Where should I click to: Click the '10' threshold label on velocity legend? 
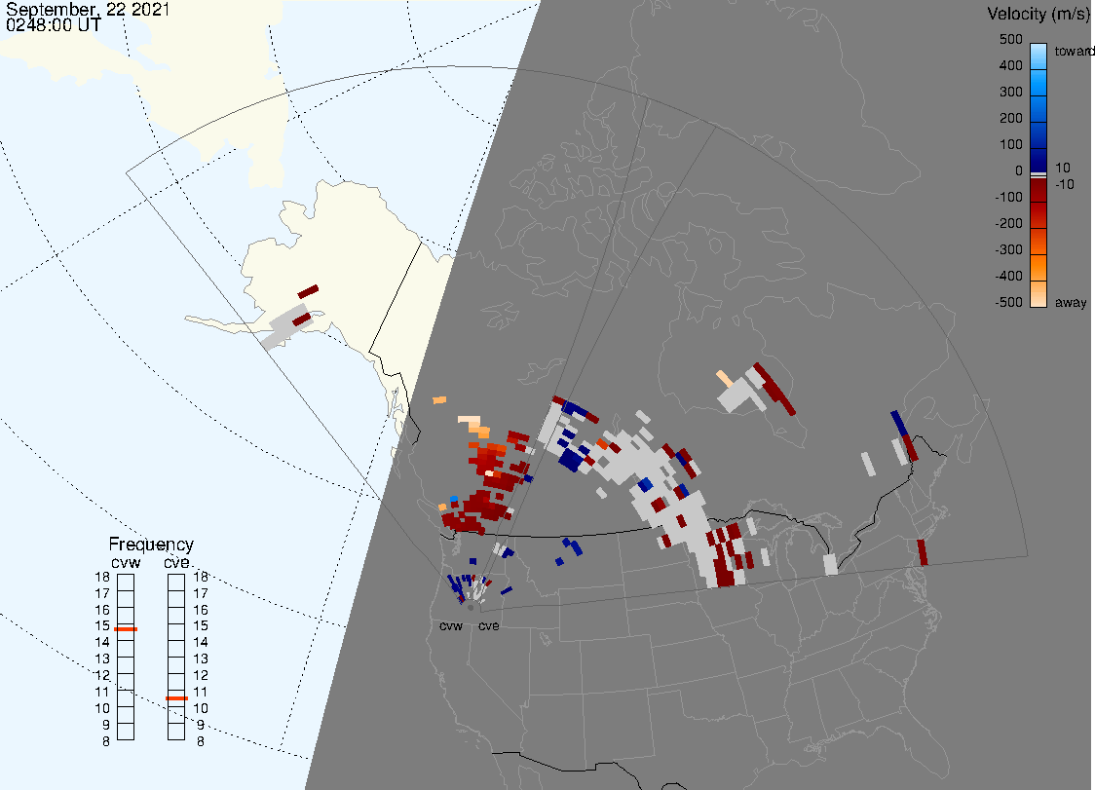pyautogui.click(x=1063, y=168)
